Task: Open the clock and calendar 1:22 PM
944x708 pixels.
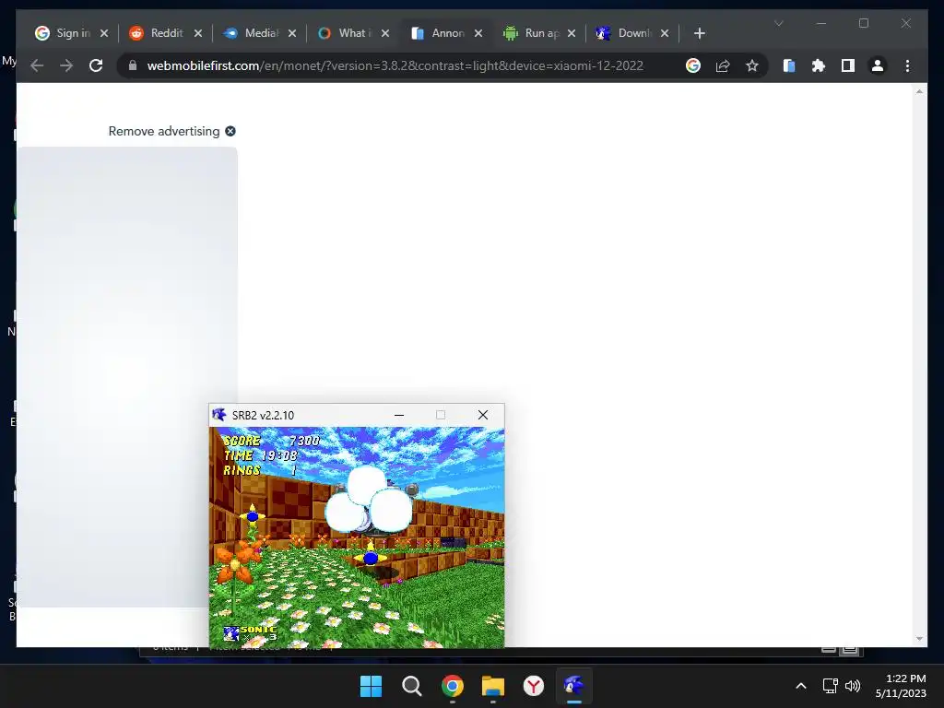Action: click(901, 686)
